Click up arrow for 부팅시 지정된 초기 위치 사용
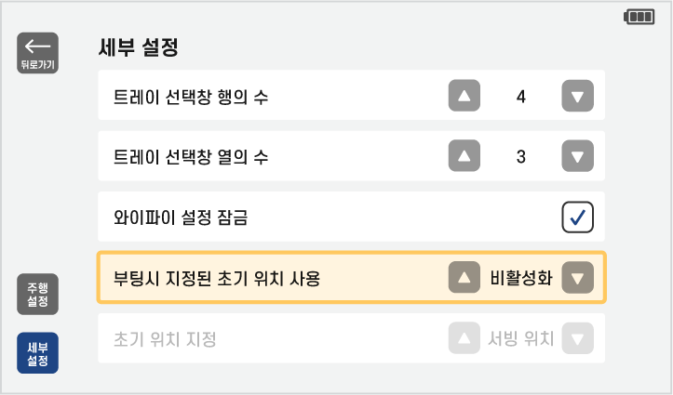 click(x=464, y=277)
